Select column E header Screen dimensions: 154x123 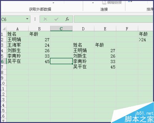[x=105, y=29]
